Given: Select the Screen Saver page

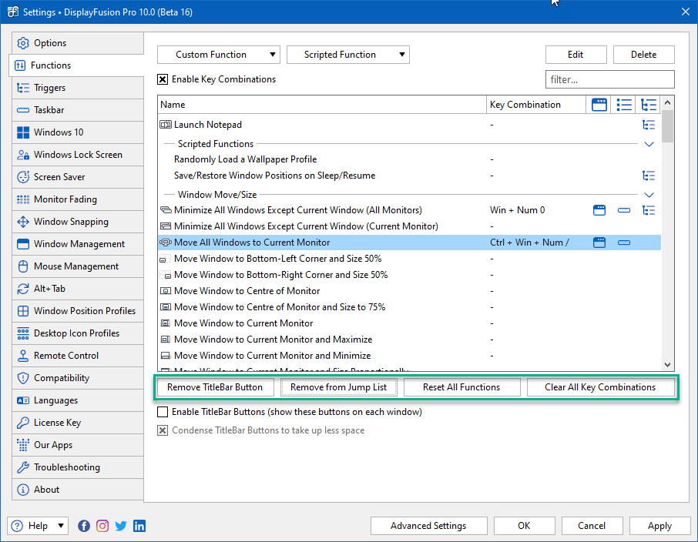Looking at the screenshot, I should tap(78, 176).
